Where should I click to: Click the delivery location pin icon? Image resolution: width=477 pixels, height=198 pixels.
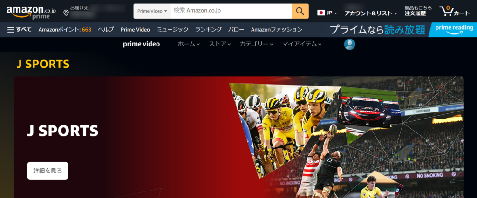(66, 13)
